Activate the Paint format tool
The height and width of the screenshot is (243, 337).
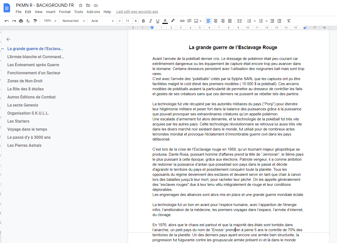click(35, 21)
